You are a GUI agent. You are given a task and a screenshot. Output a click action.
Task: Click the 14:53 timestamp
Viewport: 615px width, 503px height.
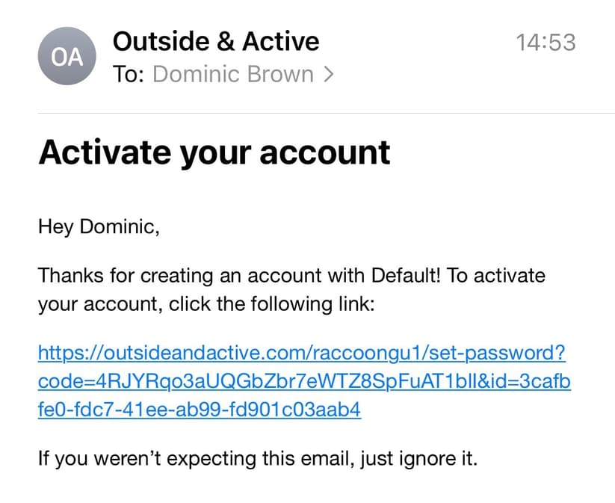546,43
